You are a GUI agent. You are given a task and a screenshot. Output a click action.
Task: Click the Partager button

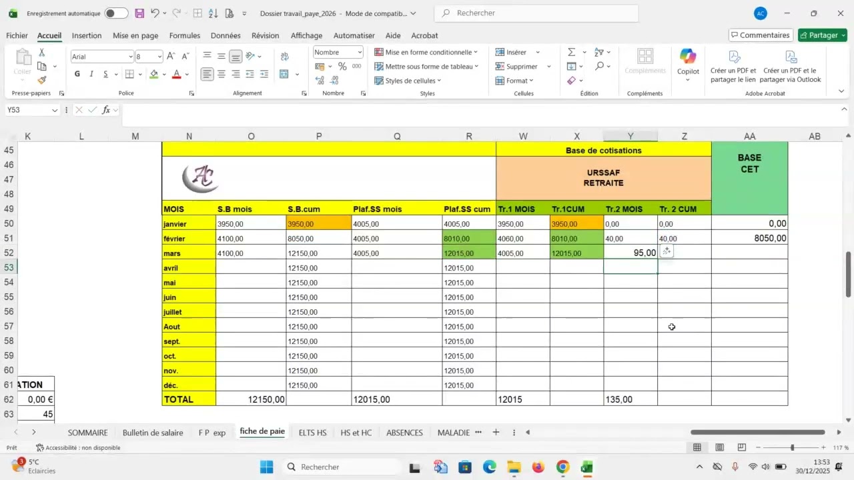pyautogui.click(x=823, y=35)
